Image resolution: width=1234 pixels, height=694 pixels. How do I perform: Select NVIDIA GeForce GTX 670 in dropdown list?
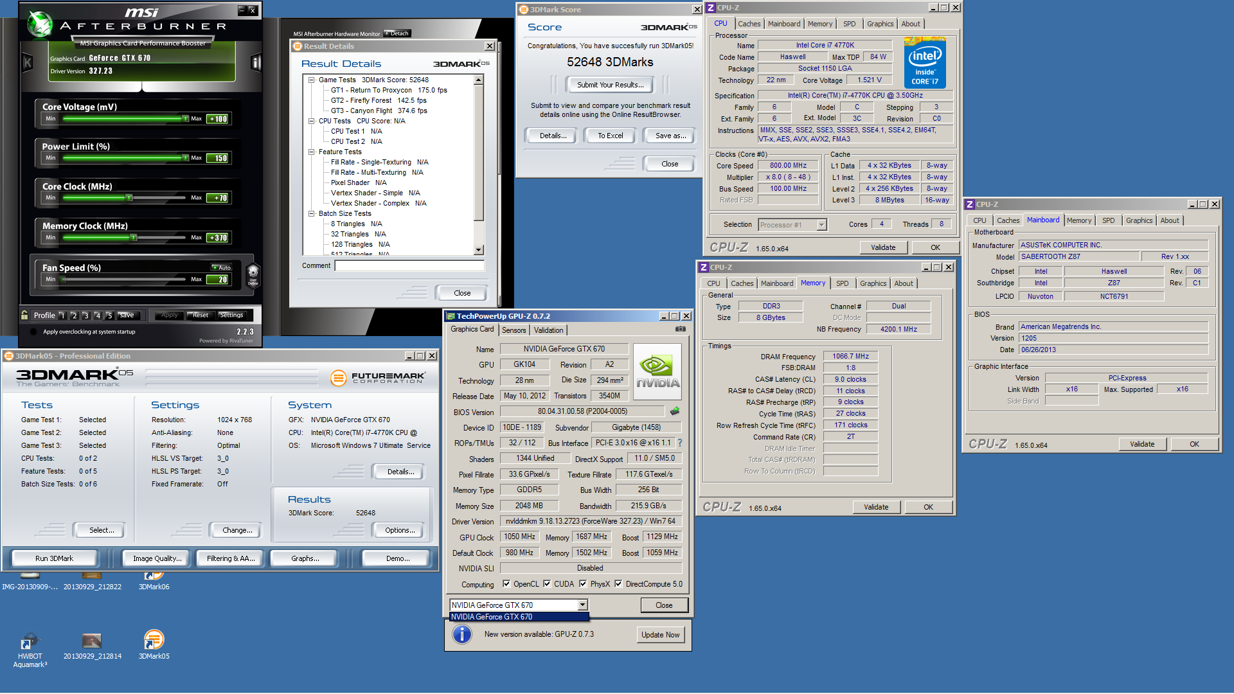coord(519,617)
